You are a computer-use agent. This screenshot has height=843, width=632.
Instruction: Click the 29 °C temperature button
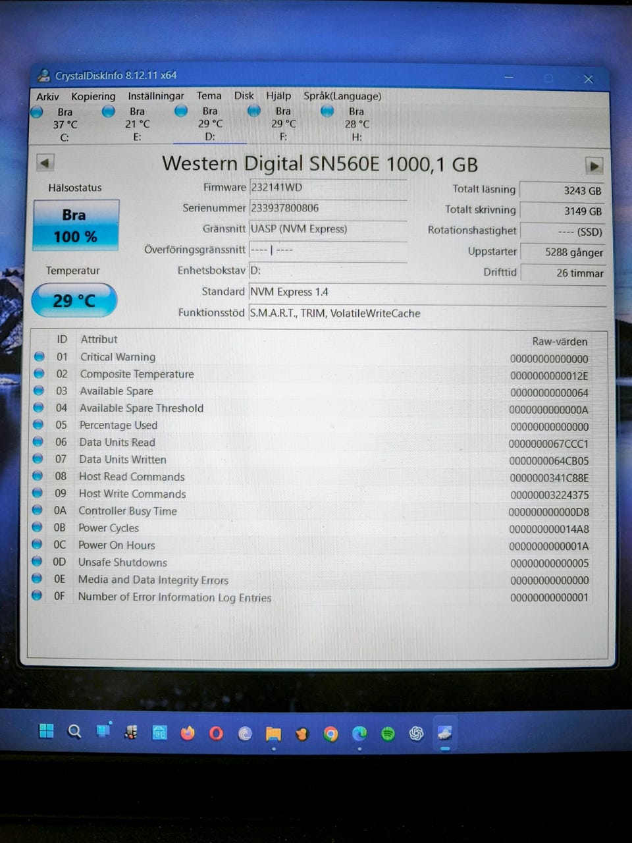74,300
